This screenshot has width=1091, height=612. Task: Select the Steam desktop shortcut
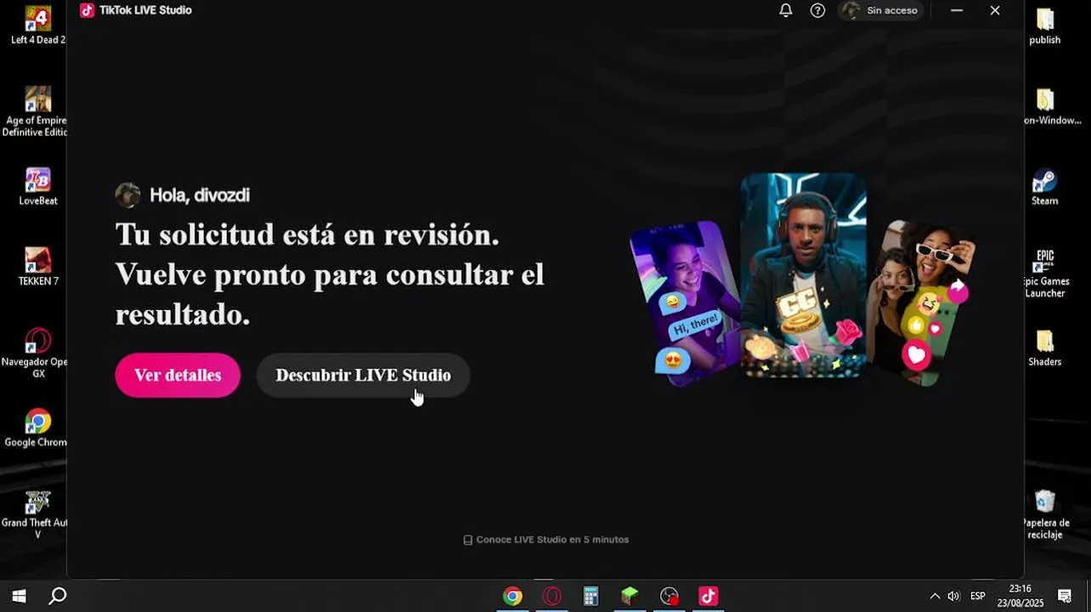[1044, 186]
